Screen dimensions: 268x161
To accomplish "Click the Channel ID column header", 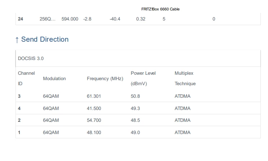I will [x=26, y=78].
